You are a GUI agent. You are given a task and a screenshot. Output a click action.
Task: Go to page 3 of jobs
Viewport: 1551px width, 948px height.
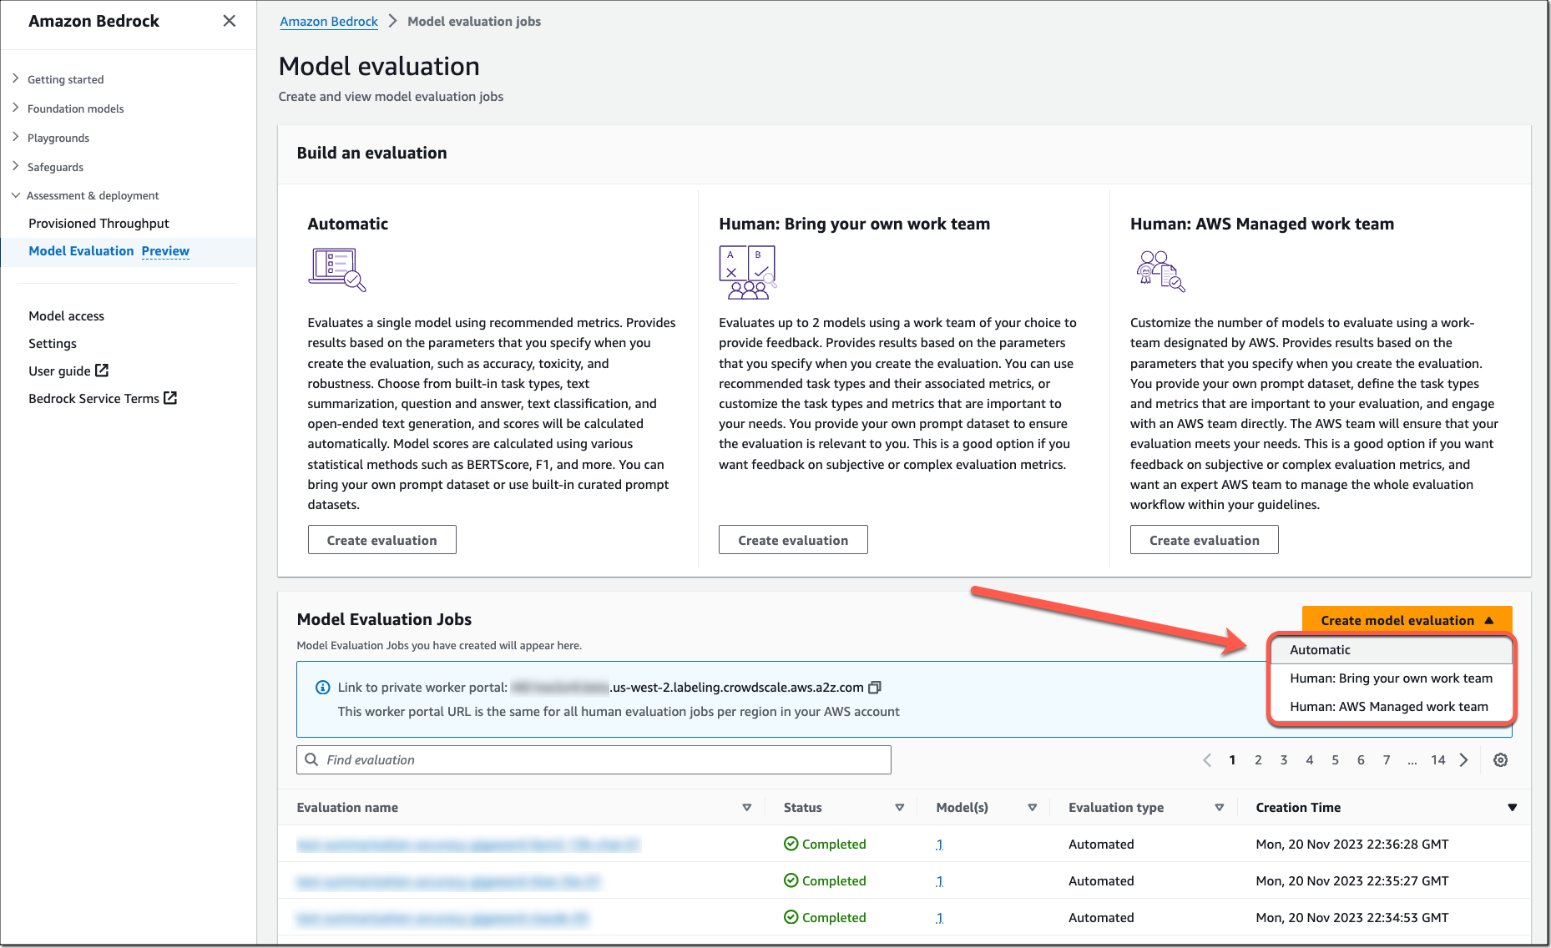pyautogui.click(x=1284, y=760)
